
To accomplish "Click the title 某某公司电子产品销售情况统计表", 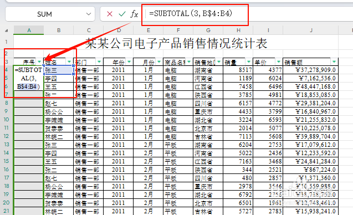I will (176, 43).
